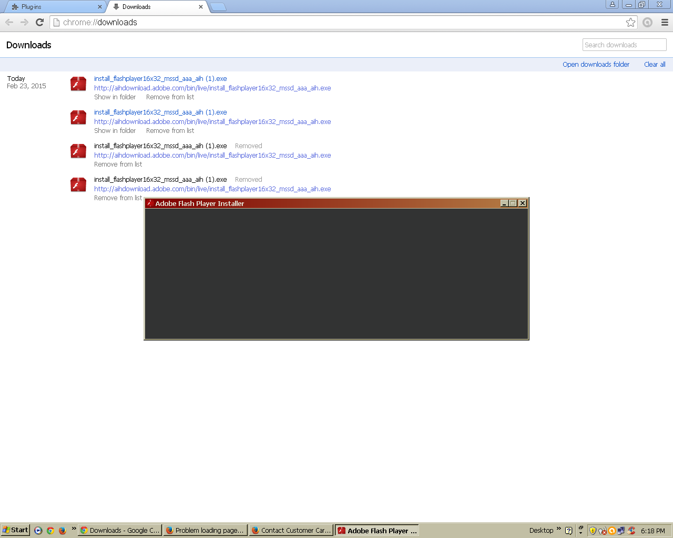Open Windows Media Player from quick launch
This screenshot has height=538, width=673.
(x=38, y=530)
